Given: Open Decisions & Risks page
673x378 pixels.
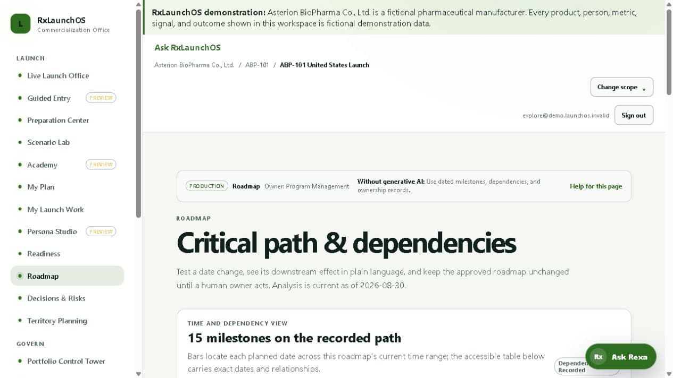Looking at the screenshot, I should 56,298.
